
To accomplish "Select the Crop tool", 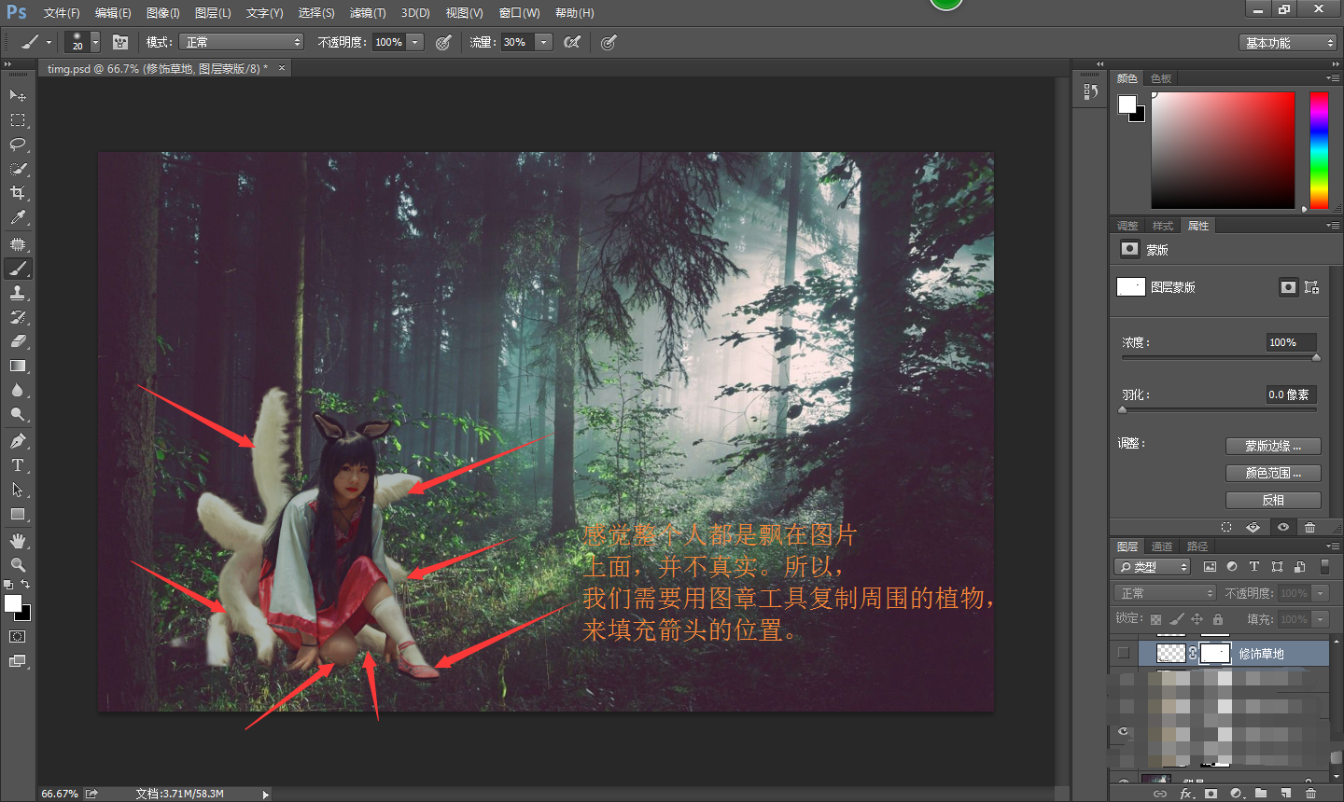I will click(18, 193).
